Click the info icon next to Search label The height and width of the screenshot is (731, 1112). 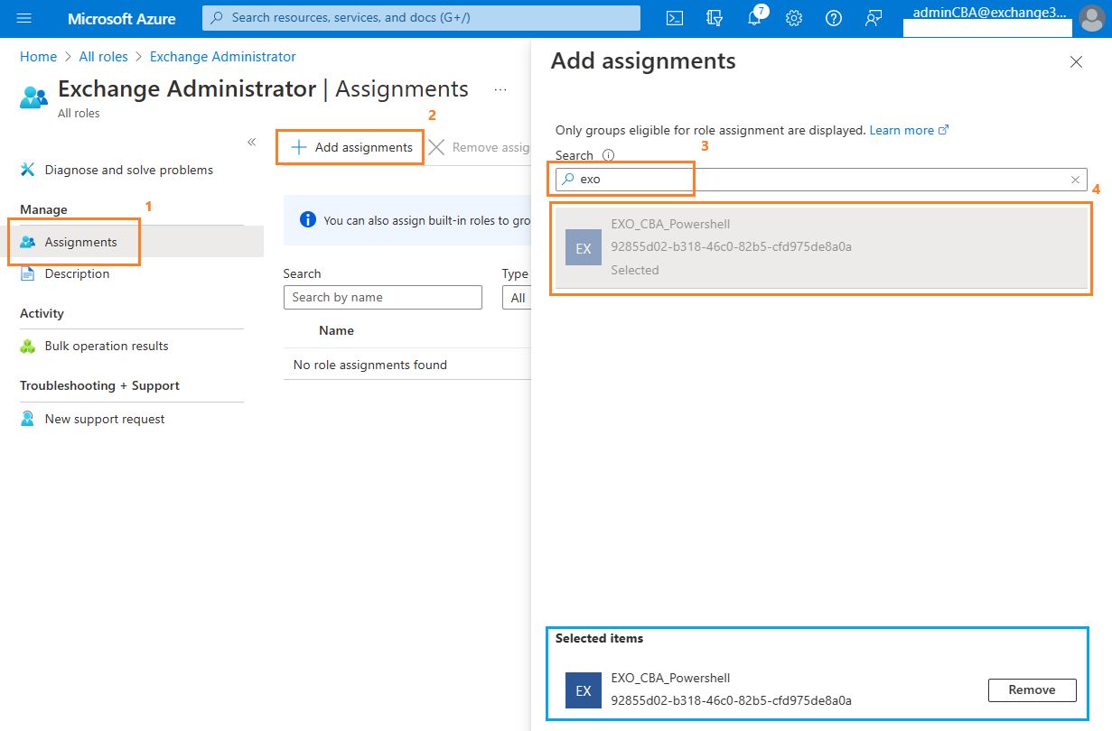[x=608, y=155]
